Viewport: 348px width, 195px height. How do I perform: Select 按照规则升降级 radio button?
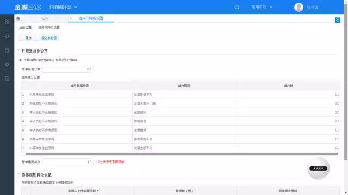tap(53, 60)
